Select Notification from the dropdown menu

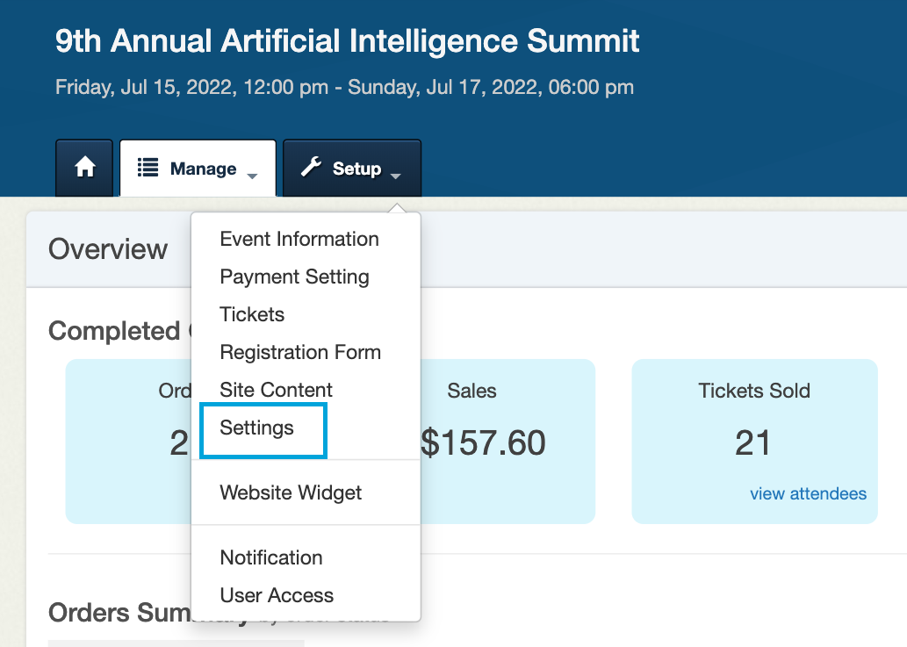click(x=271, y=557)
